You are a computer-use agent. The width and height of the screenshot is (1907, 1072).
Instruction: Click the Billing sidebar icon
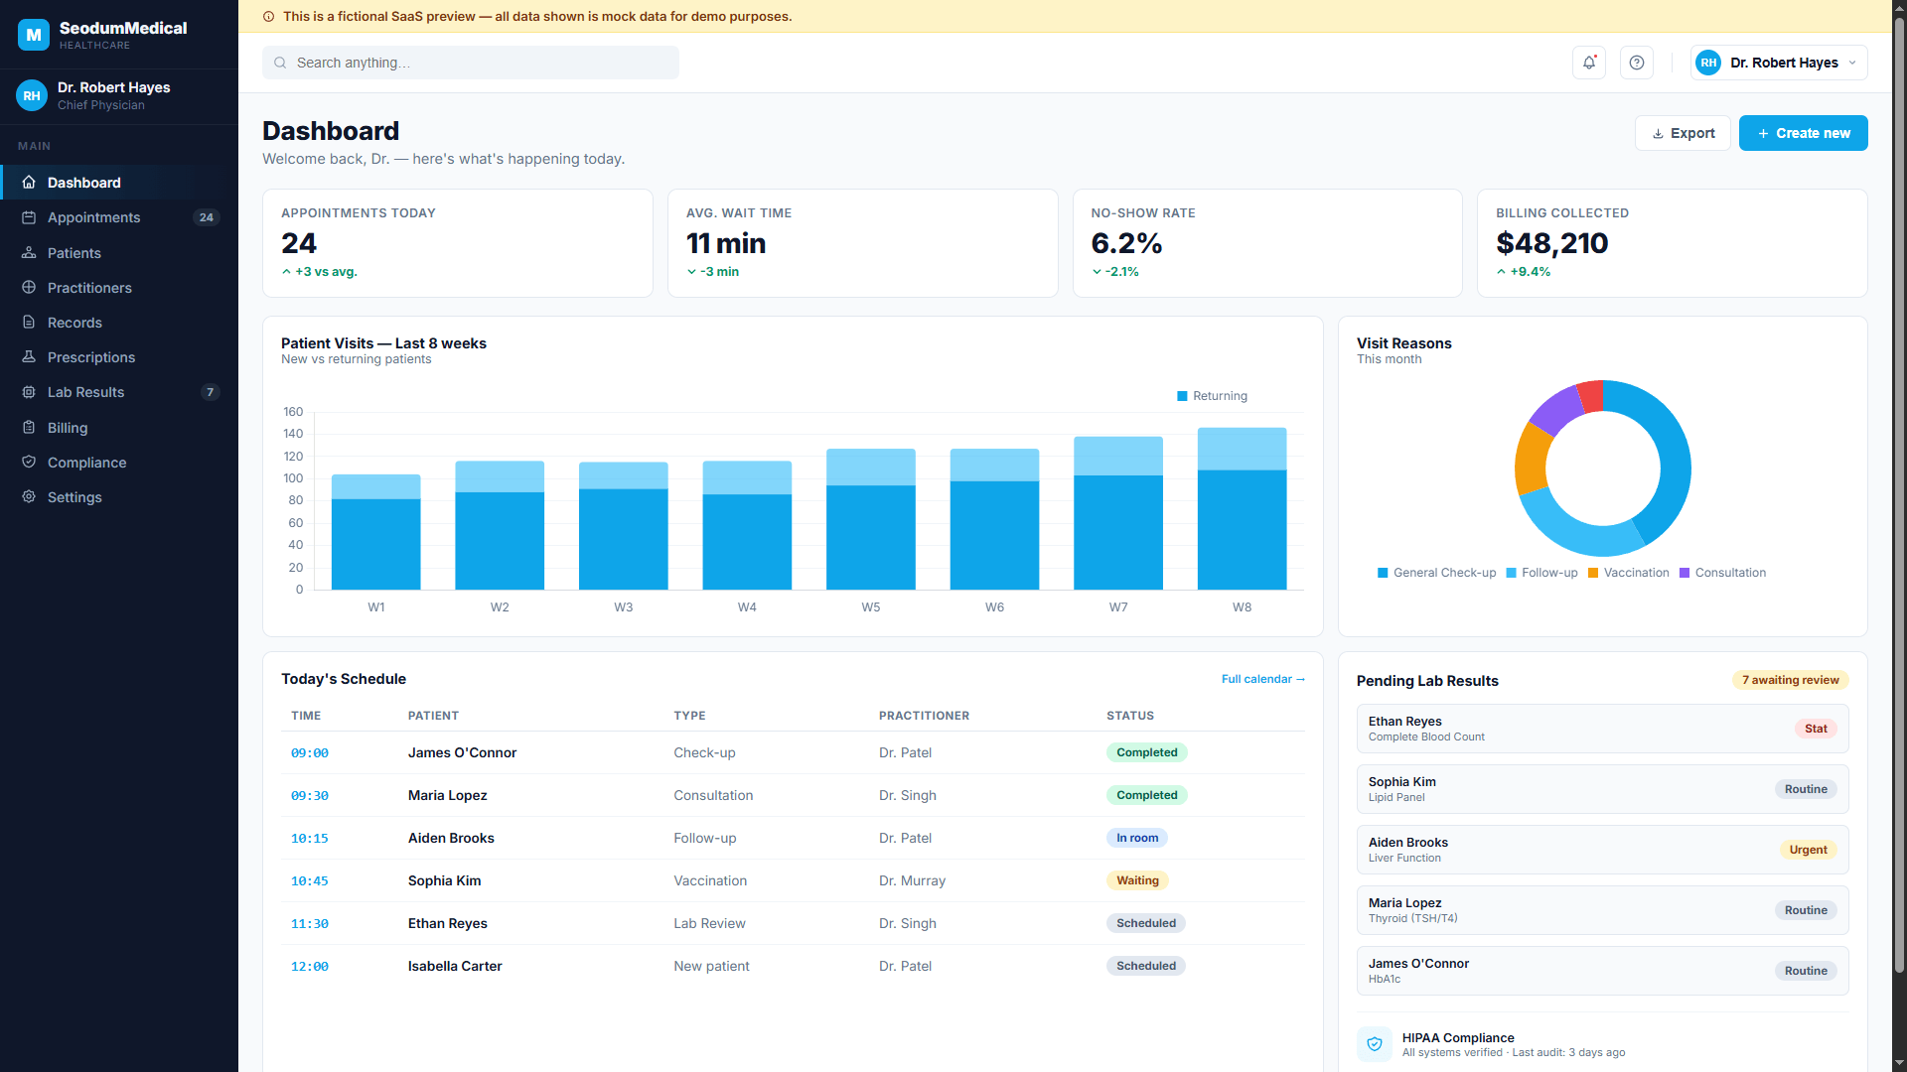tap(29, 428)
